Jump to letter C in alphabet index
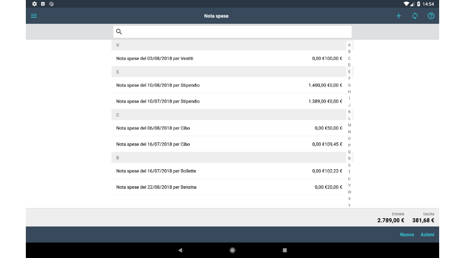The height and width of the screenshot is (258, 465). (x=349, y=58)
